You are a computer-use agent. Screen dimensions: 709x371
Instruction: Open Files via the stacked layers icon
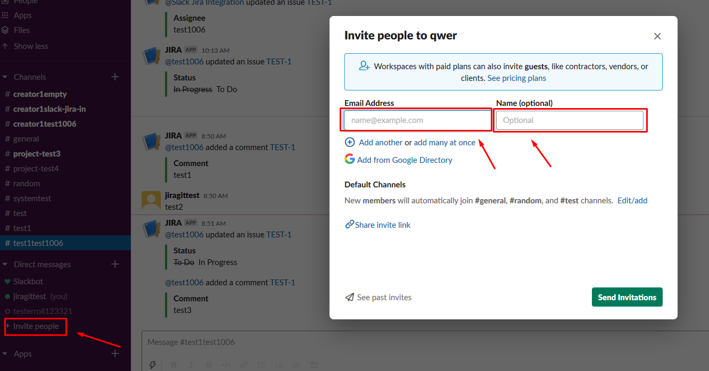pyautogui.click(x=5, y=30)
